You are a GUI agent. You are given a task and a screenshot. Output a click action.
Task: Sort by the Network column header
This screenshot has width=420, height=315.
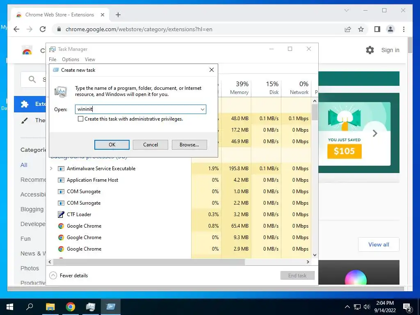click(x=296, y=88)
